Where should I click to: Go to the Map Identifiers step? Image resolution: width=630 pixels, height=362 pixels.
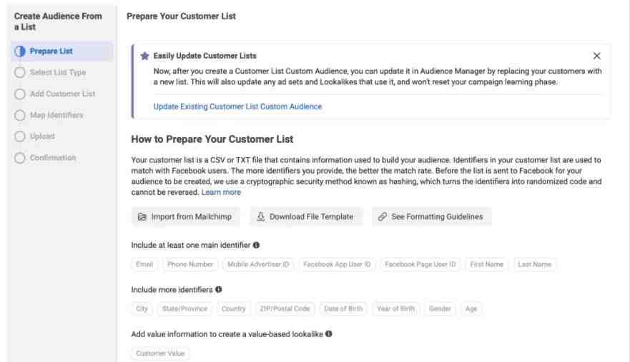(x=57, y=115)
